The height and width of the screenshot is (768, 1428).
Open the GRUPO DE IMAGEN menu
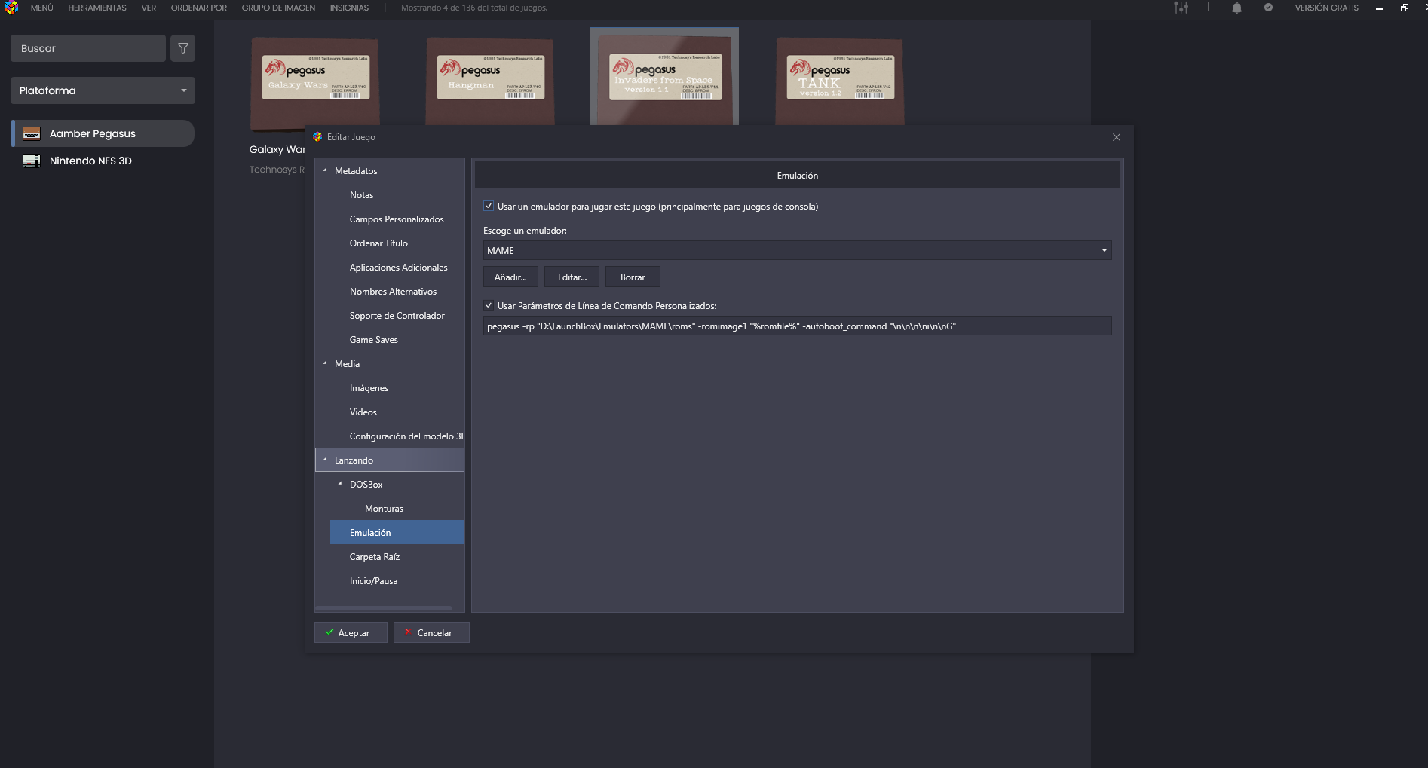pos(278,8)
